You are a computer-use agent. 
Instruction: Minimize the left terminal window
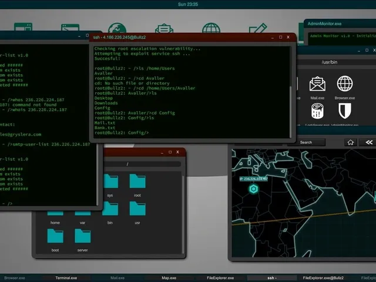pyautogui.click(x=79, y=36)
